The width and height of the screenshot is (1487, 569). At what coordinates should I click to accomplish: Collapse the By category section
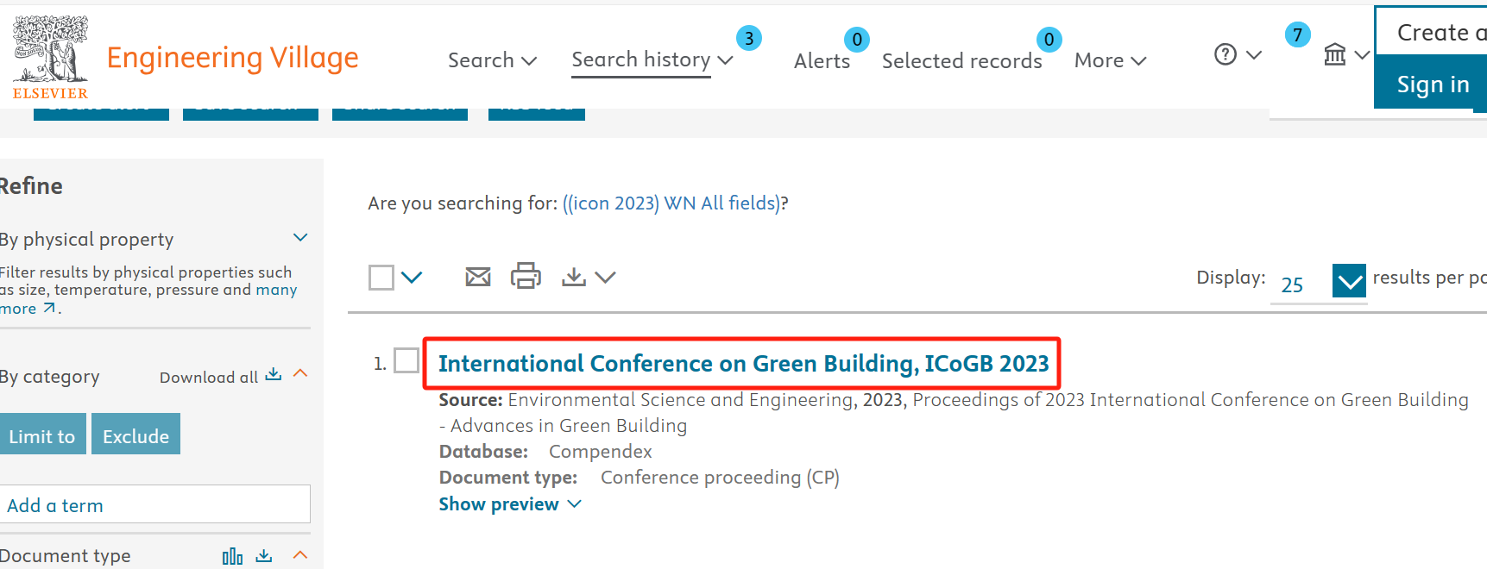pos(300,373)
